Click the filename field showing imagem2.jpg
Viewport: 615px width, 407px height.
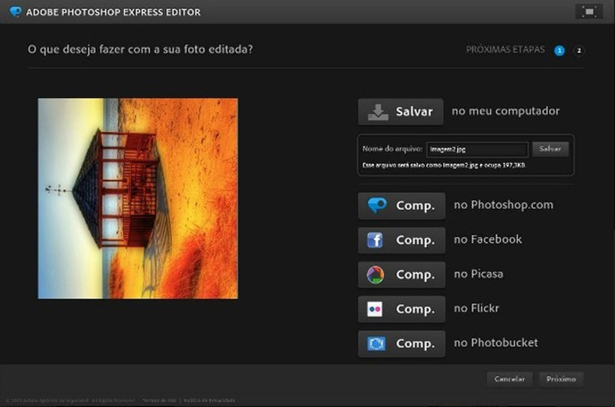(477, 149)
